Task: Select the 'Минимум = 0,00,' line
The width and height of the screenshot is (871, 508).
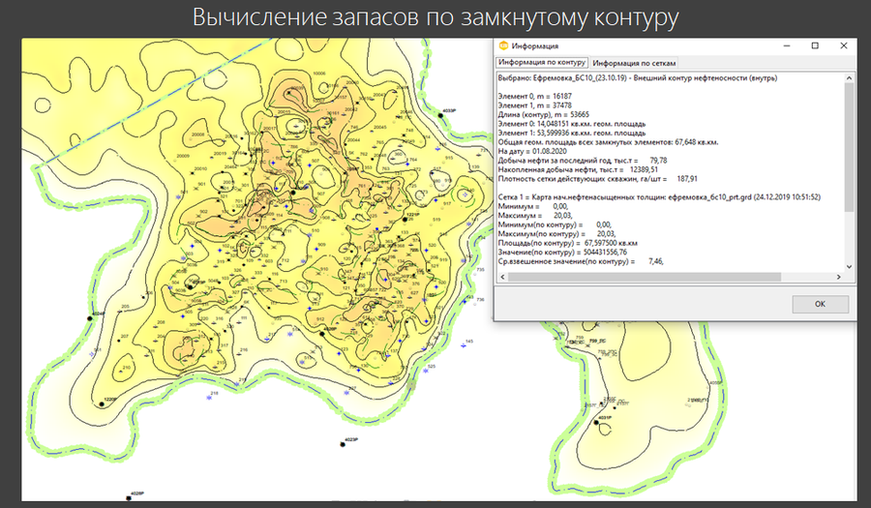Action: coord(533,206)
